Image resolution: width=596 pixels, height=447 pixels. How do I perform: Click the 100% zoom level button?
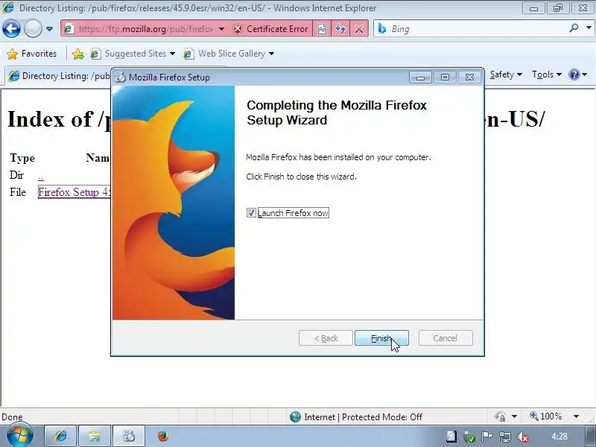tap(546, 416)
